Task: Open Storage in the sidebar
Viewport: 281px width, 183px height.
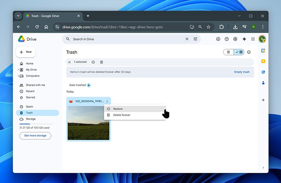Action: coord(37,119)
